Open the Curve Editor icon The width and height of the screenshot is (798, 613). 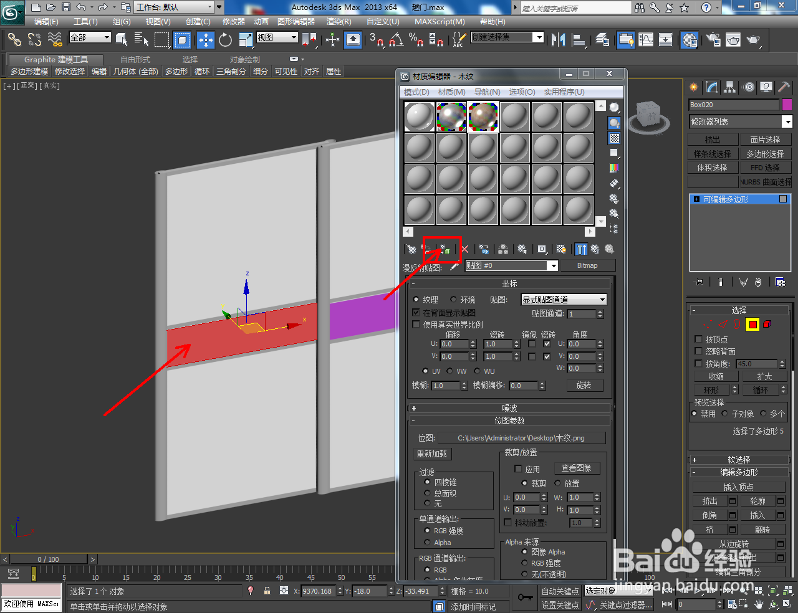pyautogui.click(x=647, y=40)
